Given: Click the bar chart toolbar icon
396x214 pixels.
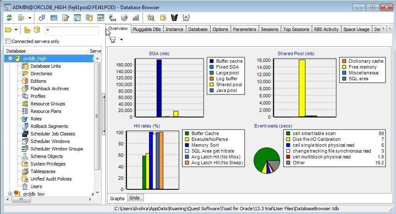Looking at the screenshot, I should point(136,18).
